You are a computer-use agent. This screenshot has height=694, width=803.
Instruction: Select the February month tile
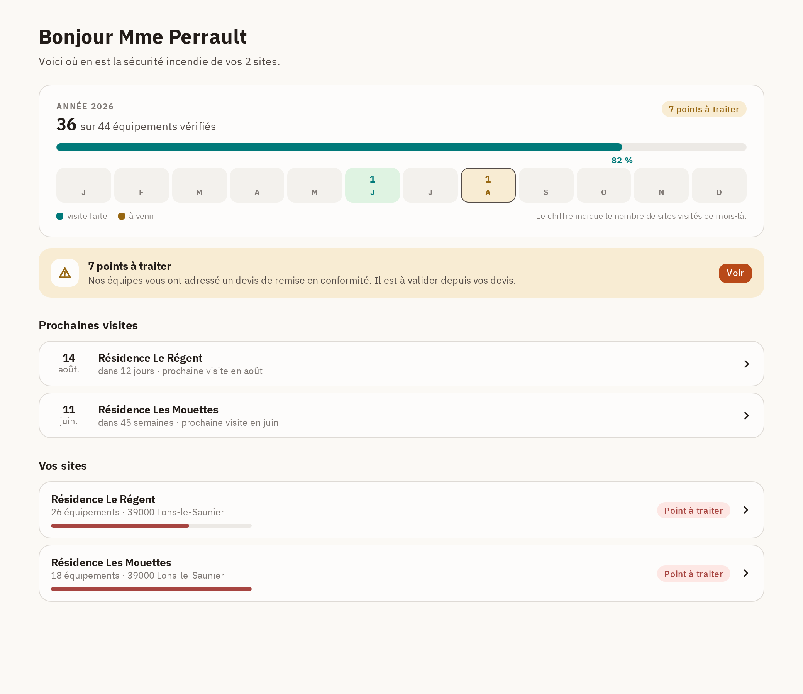[x=141, y=185]
